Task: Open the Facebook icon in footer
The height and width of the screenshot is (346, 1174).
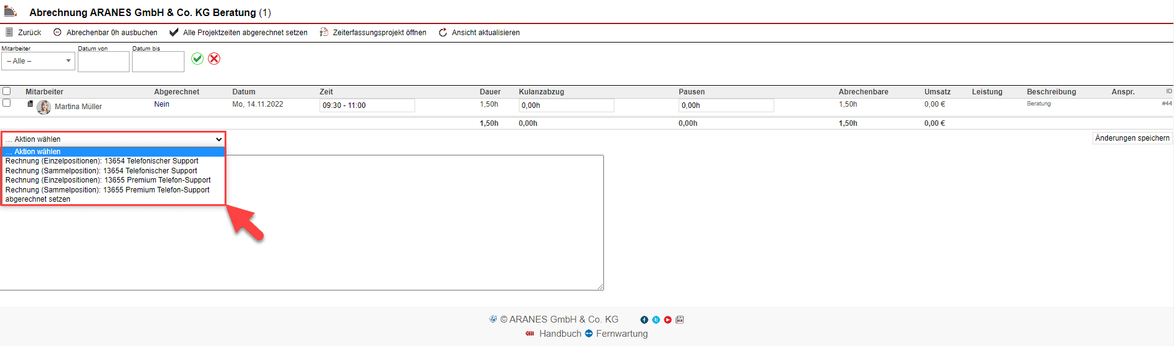Action: (x=644, y=320)
